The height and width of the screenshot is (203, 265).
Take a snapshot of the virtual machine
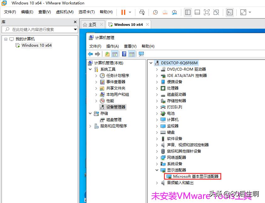pos(155,12)
